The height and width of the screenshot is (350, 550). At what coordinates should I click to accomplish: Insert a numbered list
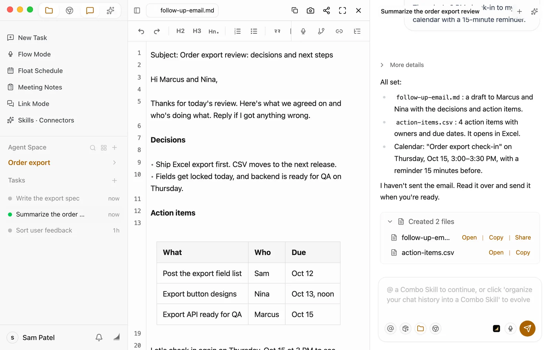click(x=237, y=31)
